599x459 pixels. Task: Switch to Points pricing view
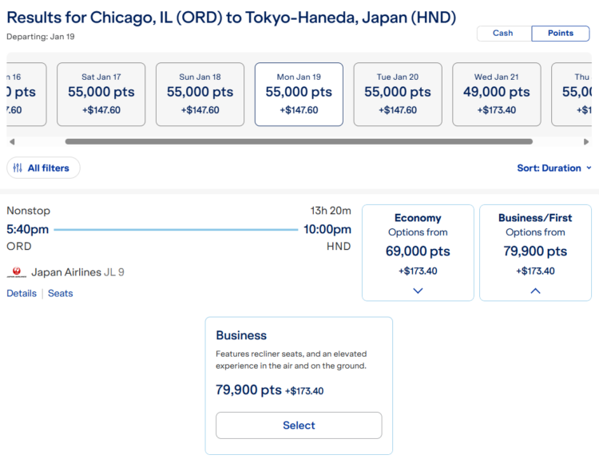[x=561, y=34]
